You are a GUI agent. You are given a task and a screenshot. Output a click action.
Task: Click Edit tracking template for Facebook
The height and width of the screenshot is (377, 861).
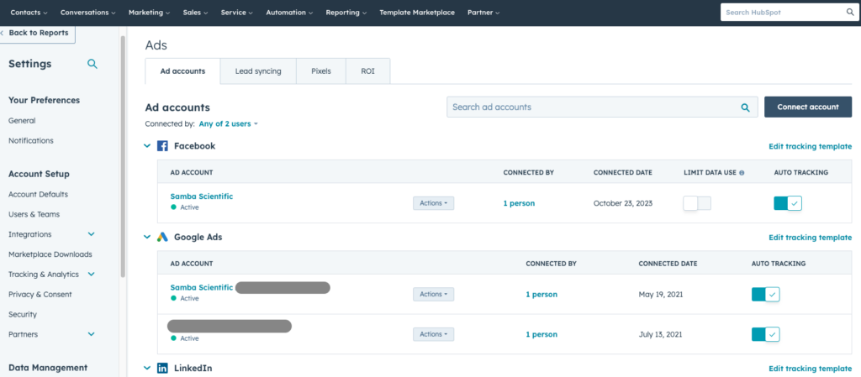tap(810, 146)
